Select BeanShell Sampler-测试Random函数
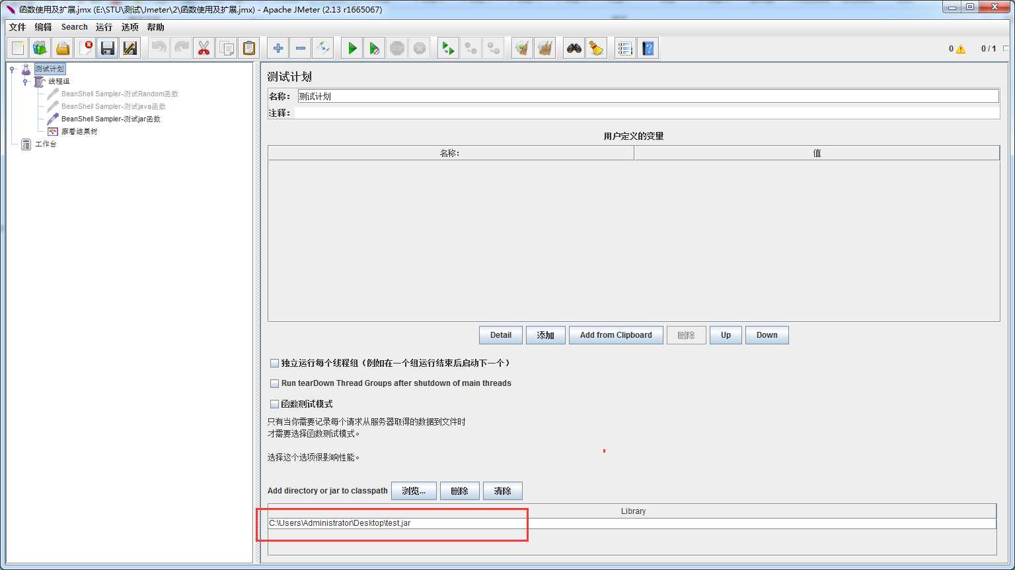 (x=120, y=94)
